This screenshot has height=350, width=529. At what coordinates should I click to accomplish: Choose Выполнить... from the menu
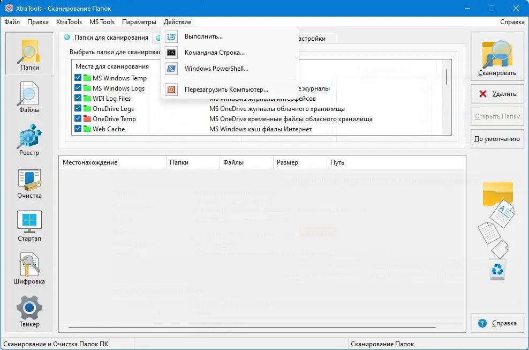point(230,36)
